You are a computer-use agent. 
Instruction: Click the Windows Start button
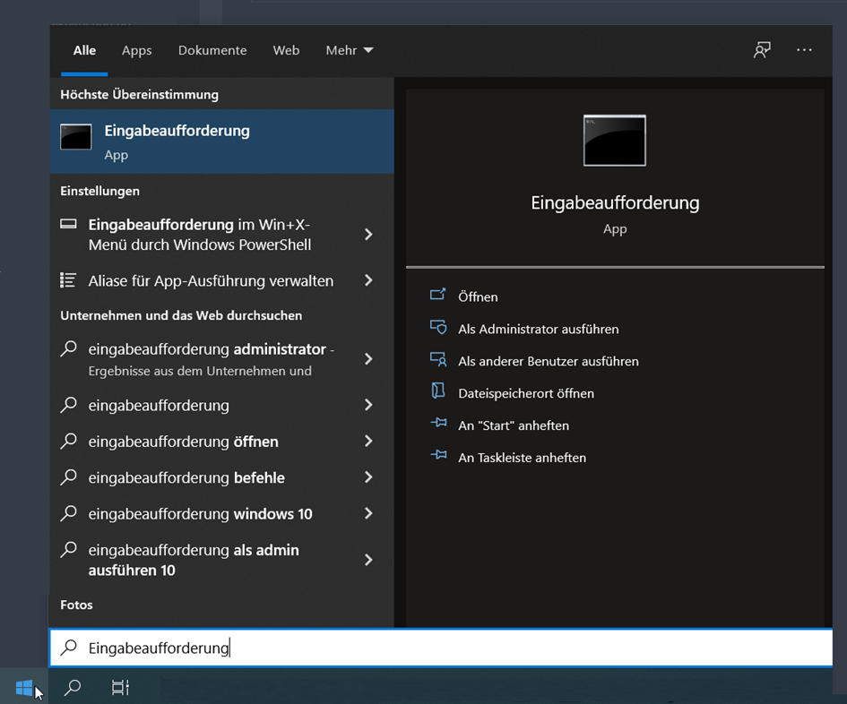24,688
